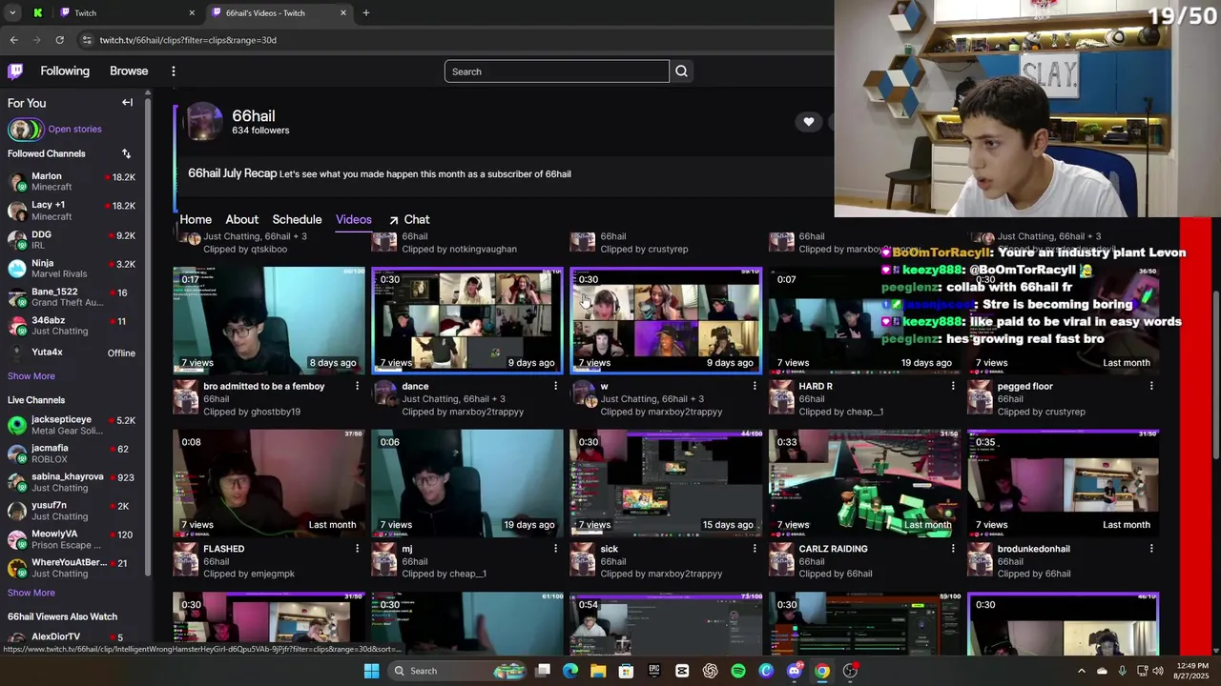This screenshot has width=1221, height=686.
Task: Open clipper ghostbby19 profile link
Action: (x=276, y=412)
